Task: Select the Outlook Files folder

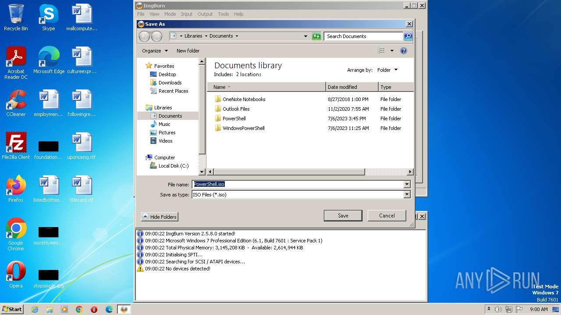Action: click(x=236, y=109)
